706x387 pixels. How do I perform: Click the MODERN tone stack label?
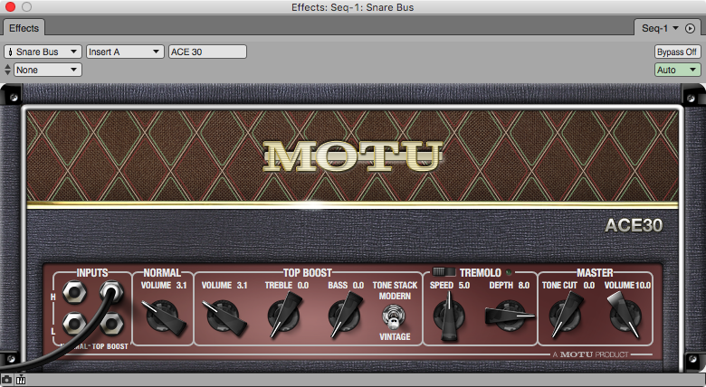point(395,296)
